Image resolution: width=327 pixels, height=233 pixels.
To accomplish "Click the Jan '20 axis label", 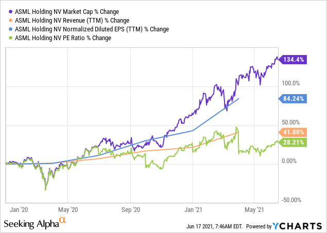I will point(19,210).
